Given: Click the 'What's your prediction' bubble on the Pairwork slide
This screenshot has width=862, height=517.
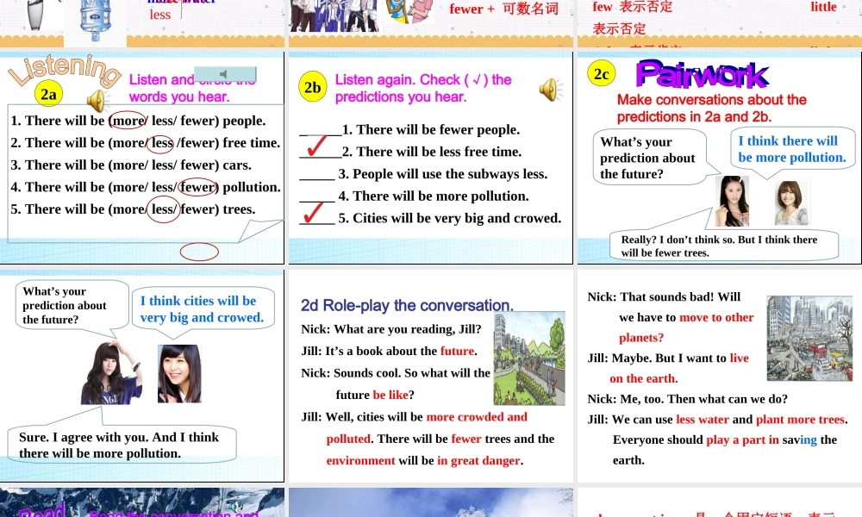Looking at the screenshot, I should [649, 158].
